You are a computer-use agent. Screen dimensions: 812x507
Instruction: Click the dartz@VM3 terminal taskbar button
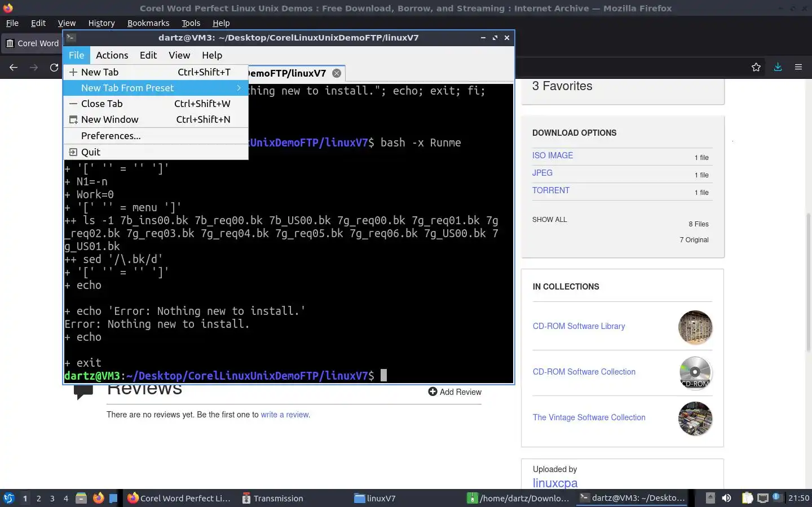click(x=632, y=498)
